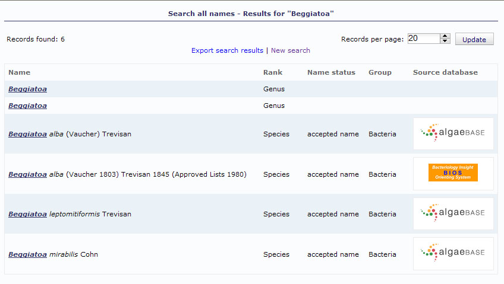Decrease records per page with down arrow

[x=445, y=41]
